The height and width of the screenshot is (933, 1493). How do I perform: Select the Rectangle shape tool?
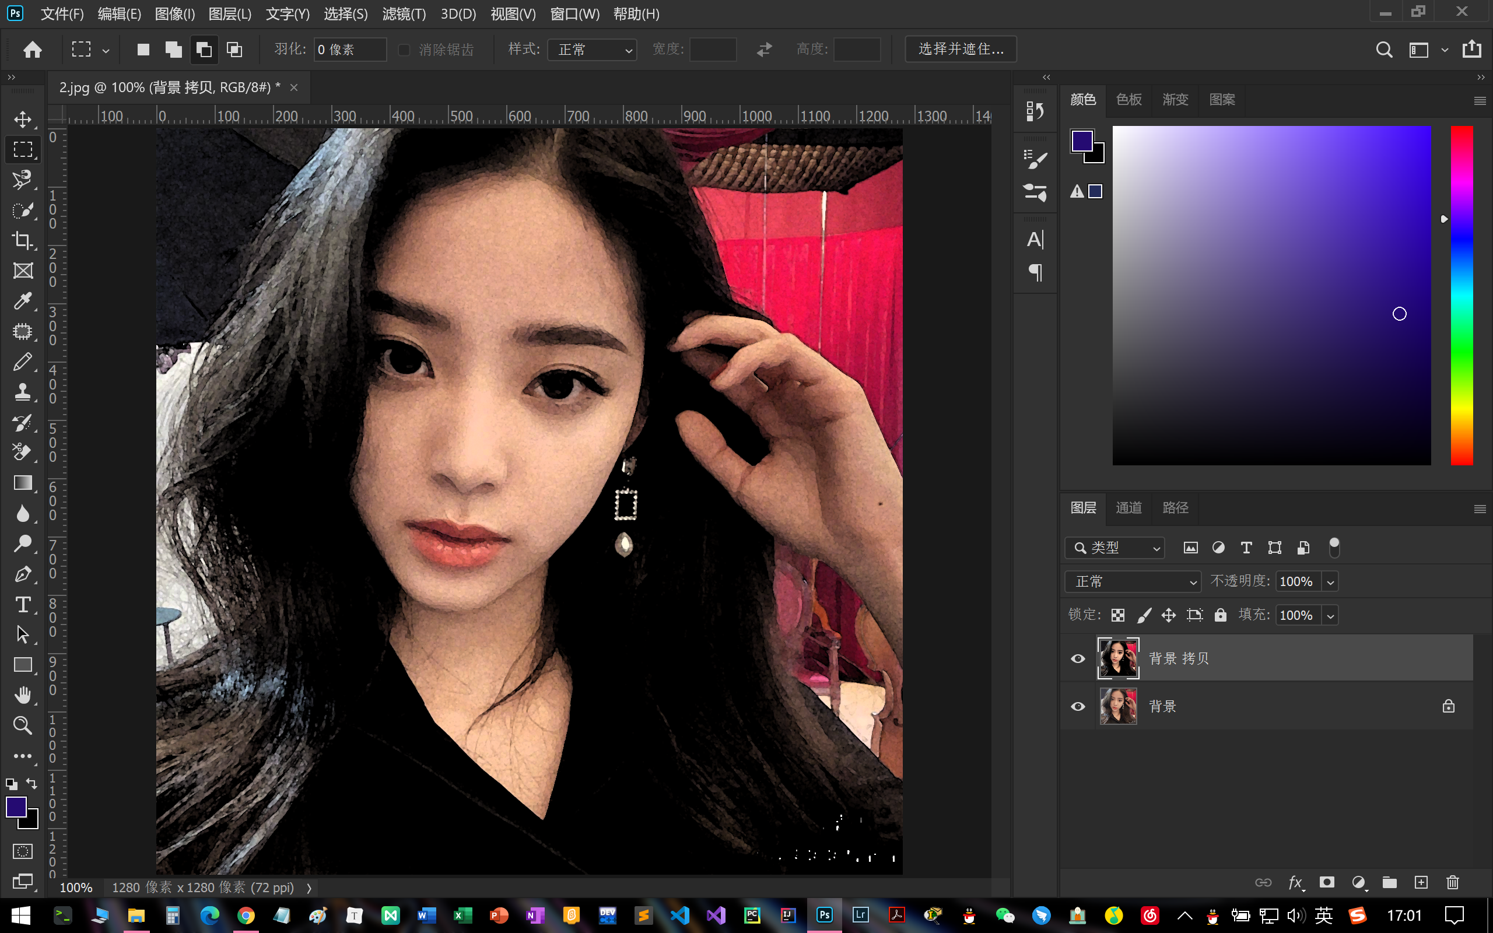(23, 665)
